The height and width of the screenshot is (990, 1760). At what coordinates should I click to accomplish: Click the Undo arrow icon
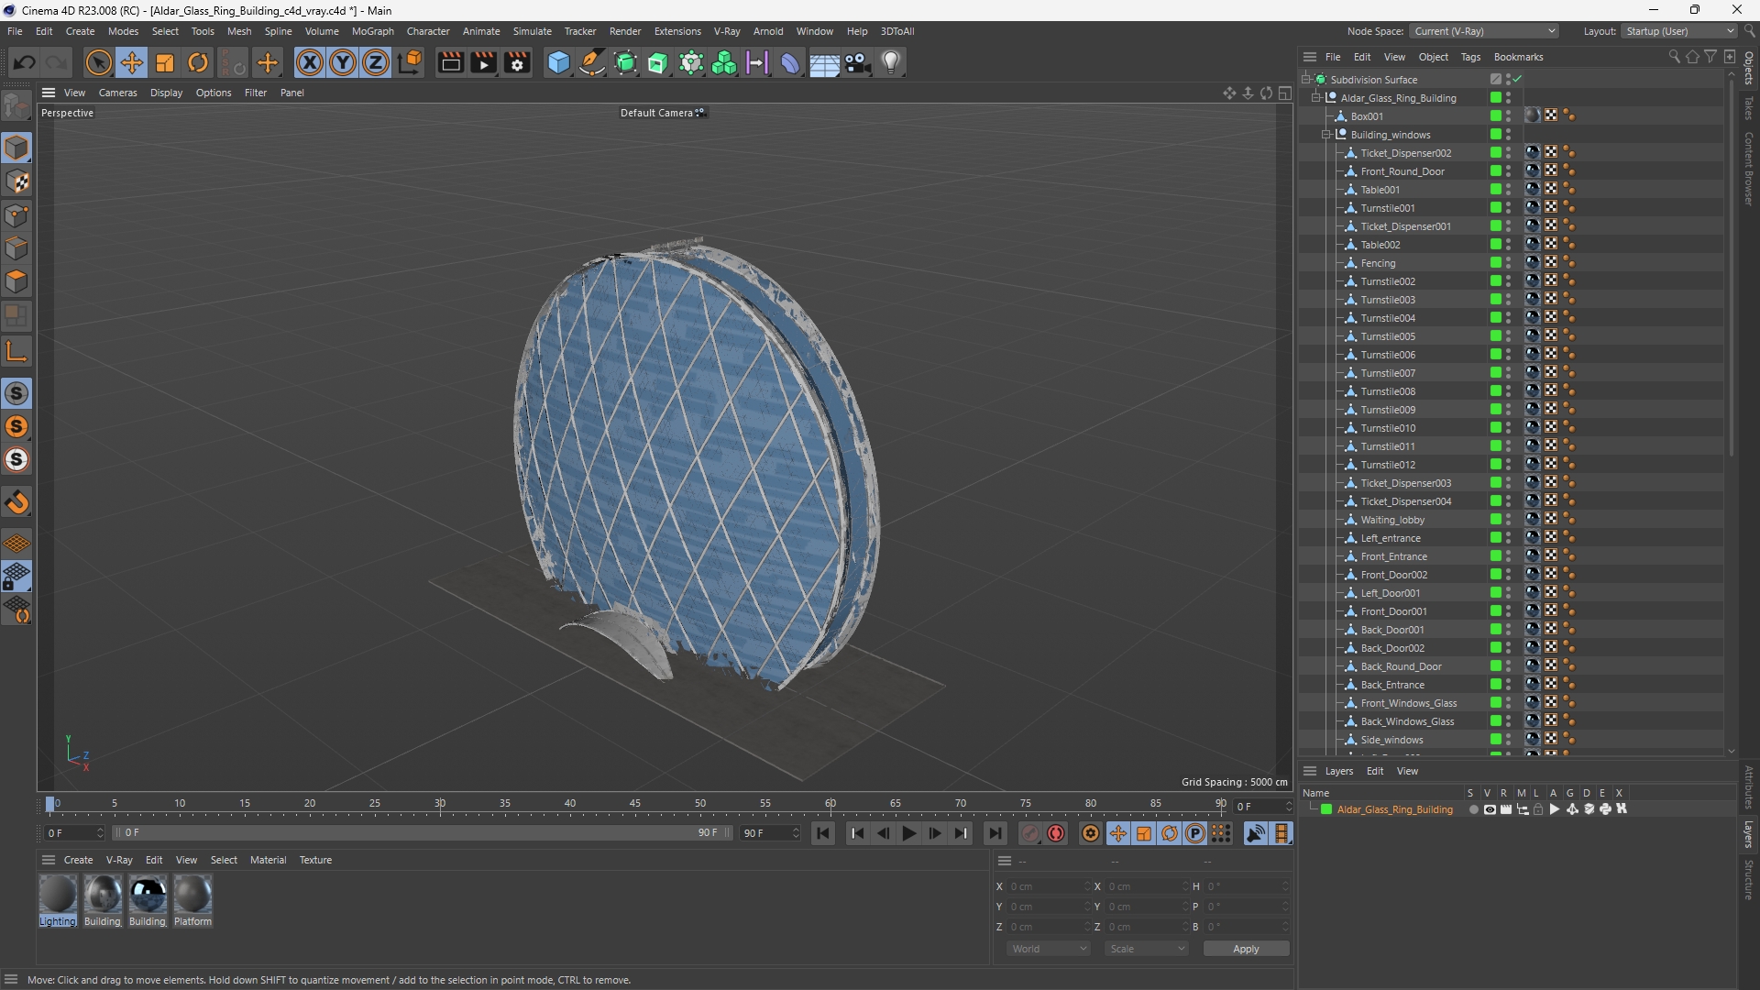pyautogui.click(x=25, y=62)
